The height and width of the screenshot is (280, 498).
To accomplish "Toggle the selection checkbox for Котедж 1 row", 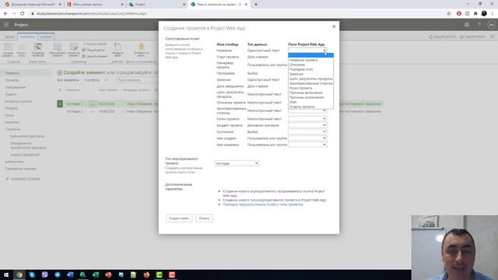I will 60,103.
